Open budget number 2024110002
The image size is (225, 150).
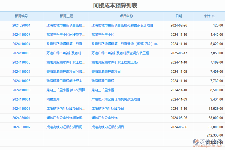click(21, 72)
